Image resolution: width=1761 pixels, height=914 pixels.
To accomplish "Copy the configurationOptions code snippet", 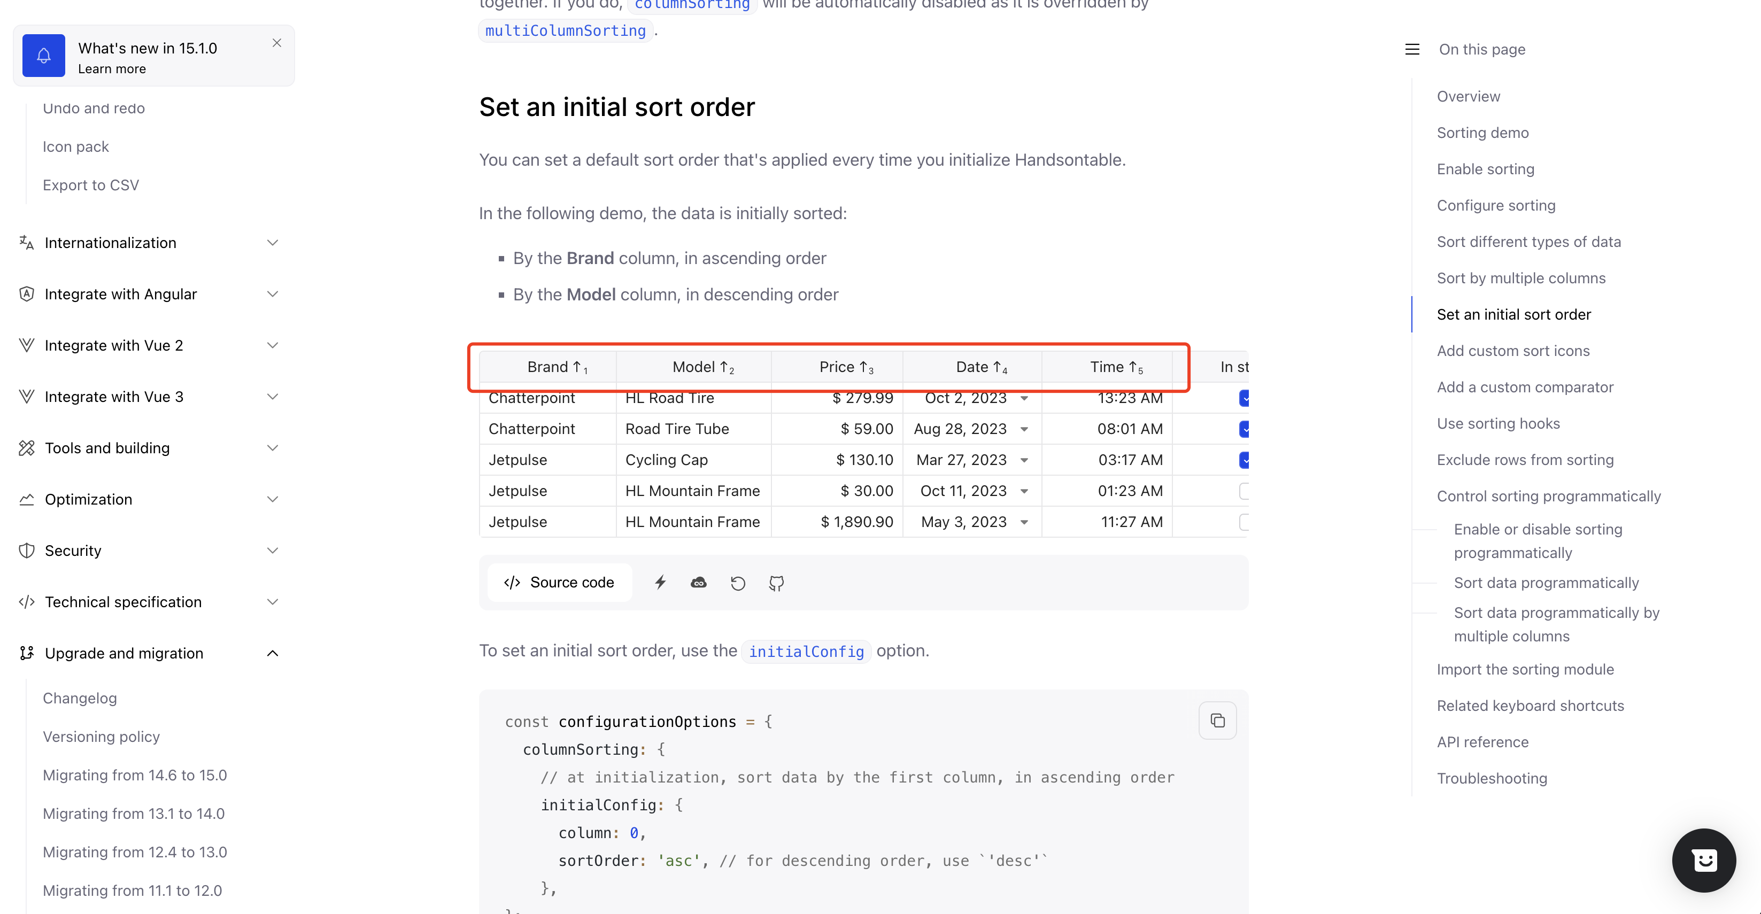I will [1217, 721].
